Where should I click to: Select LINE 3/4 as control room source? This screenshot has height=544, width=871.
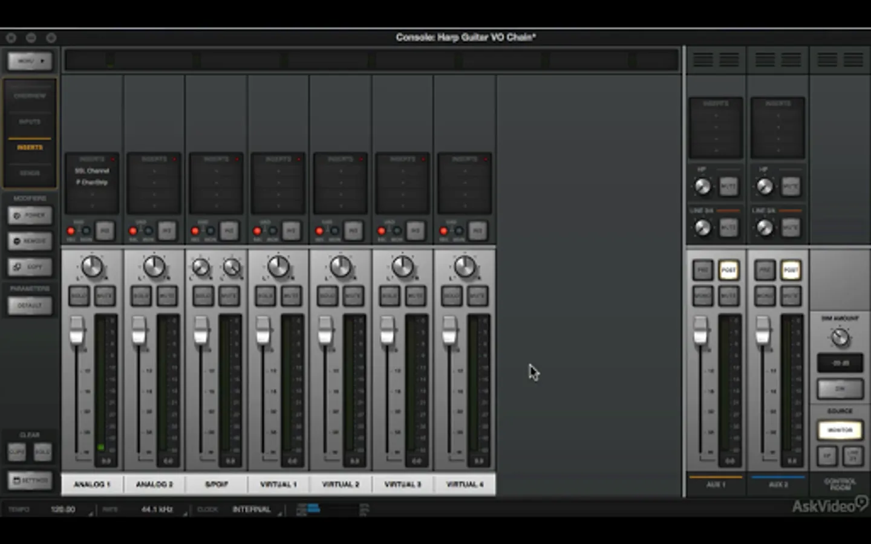click(x=853, y=456)
